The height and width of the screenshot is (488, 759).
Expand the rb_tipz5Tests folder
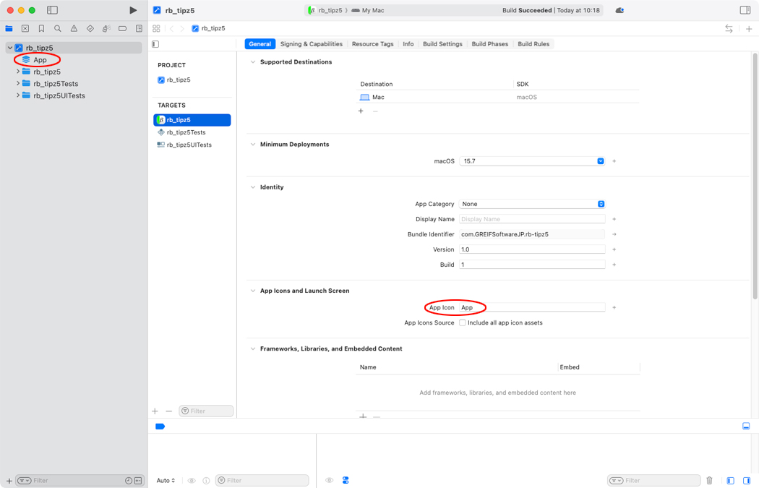pyautogui.click(x=18, y=84)
